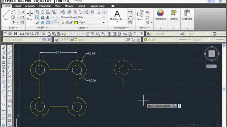Open the Clipboard panel button

[187, 15]
